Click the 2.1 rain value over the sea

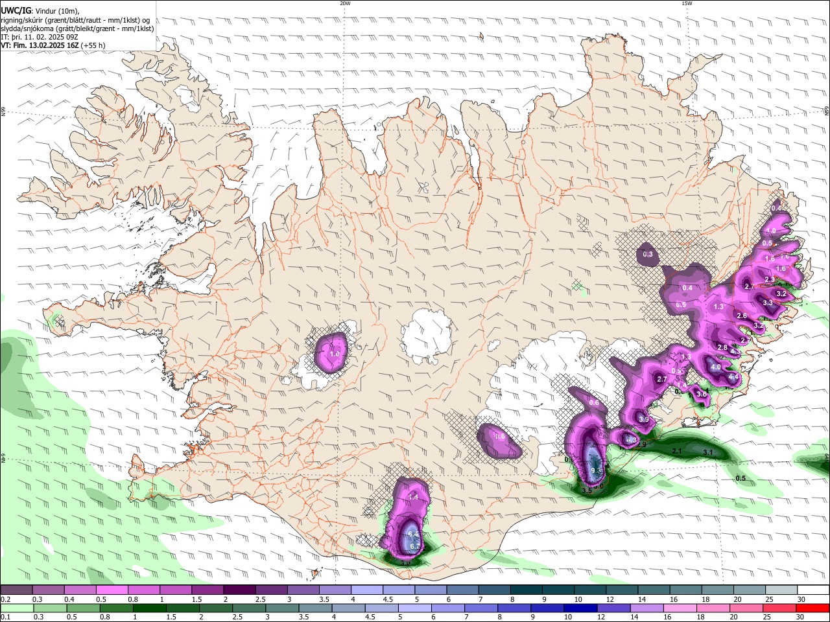(677, 451)
